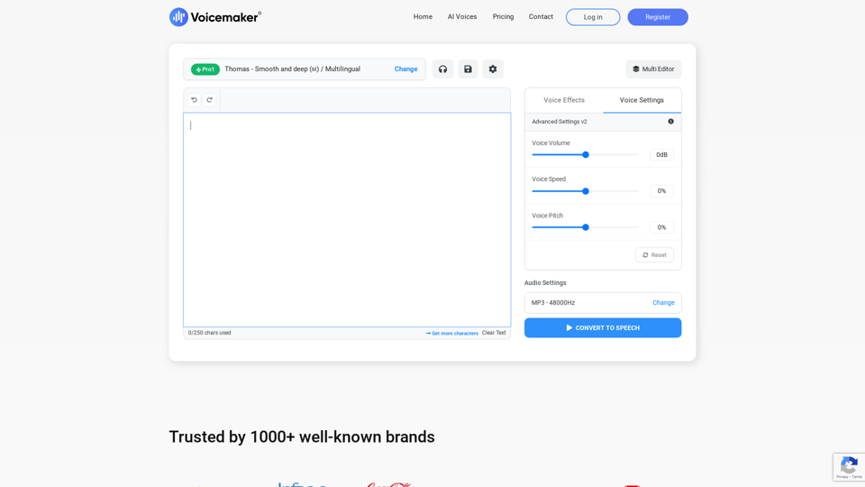
Task: Open the AI Voices menu item
Action: tap(461, 16)
